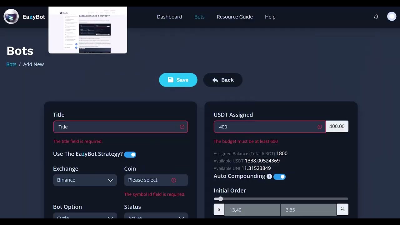Click the budget must be at least 600 message
The image size is (400, 225).
(x=246, y=141)
